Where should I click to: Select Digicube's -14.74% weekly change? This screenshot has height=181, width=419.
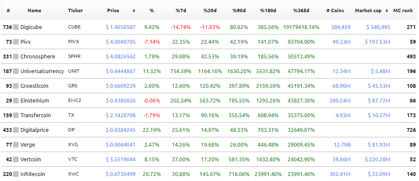[x=181, y=27]
